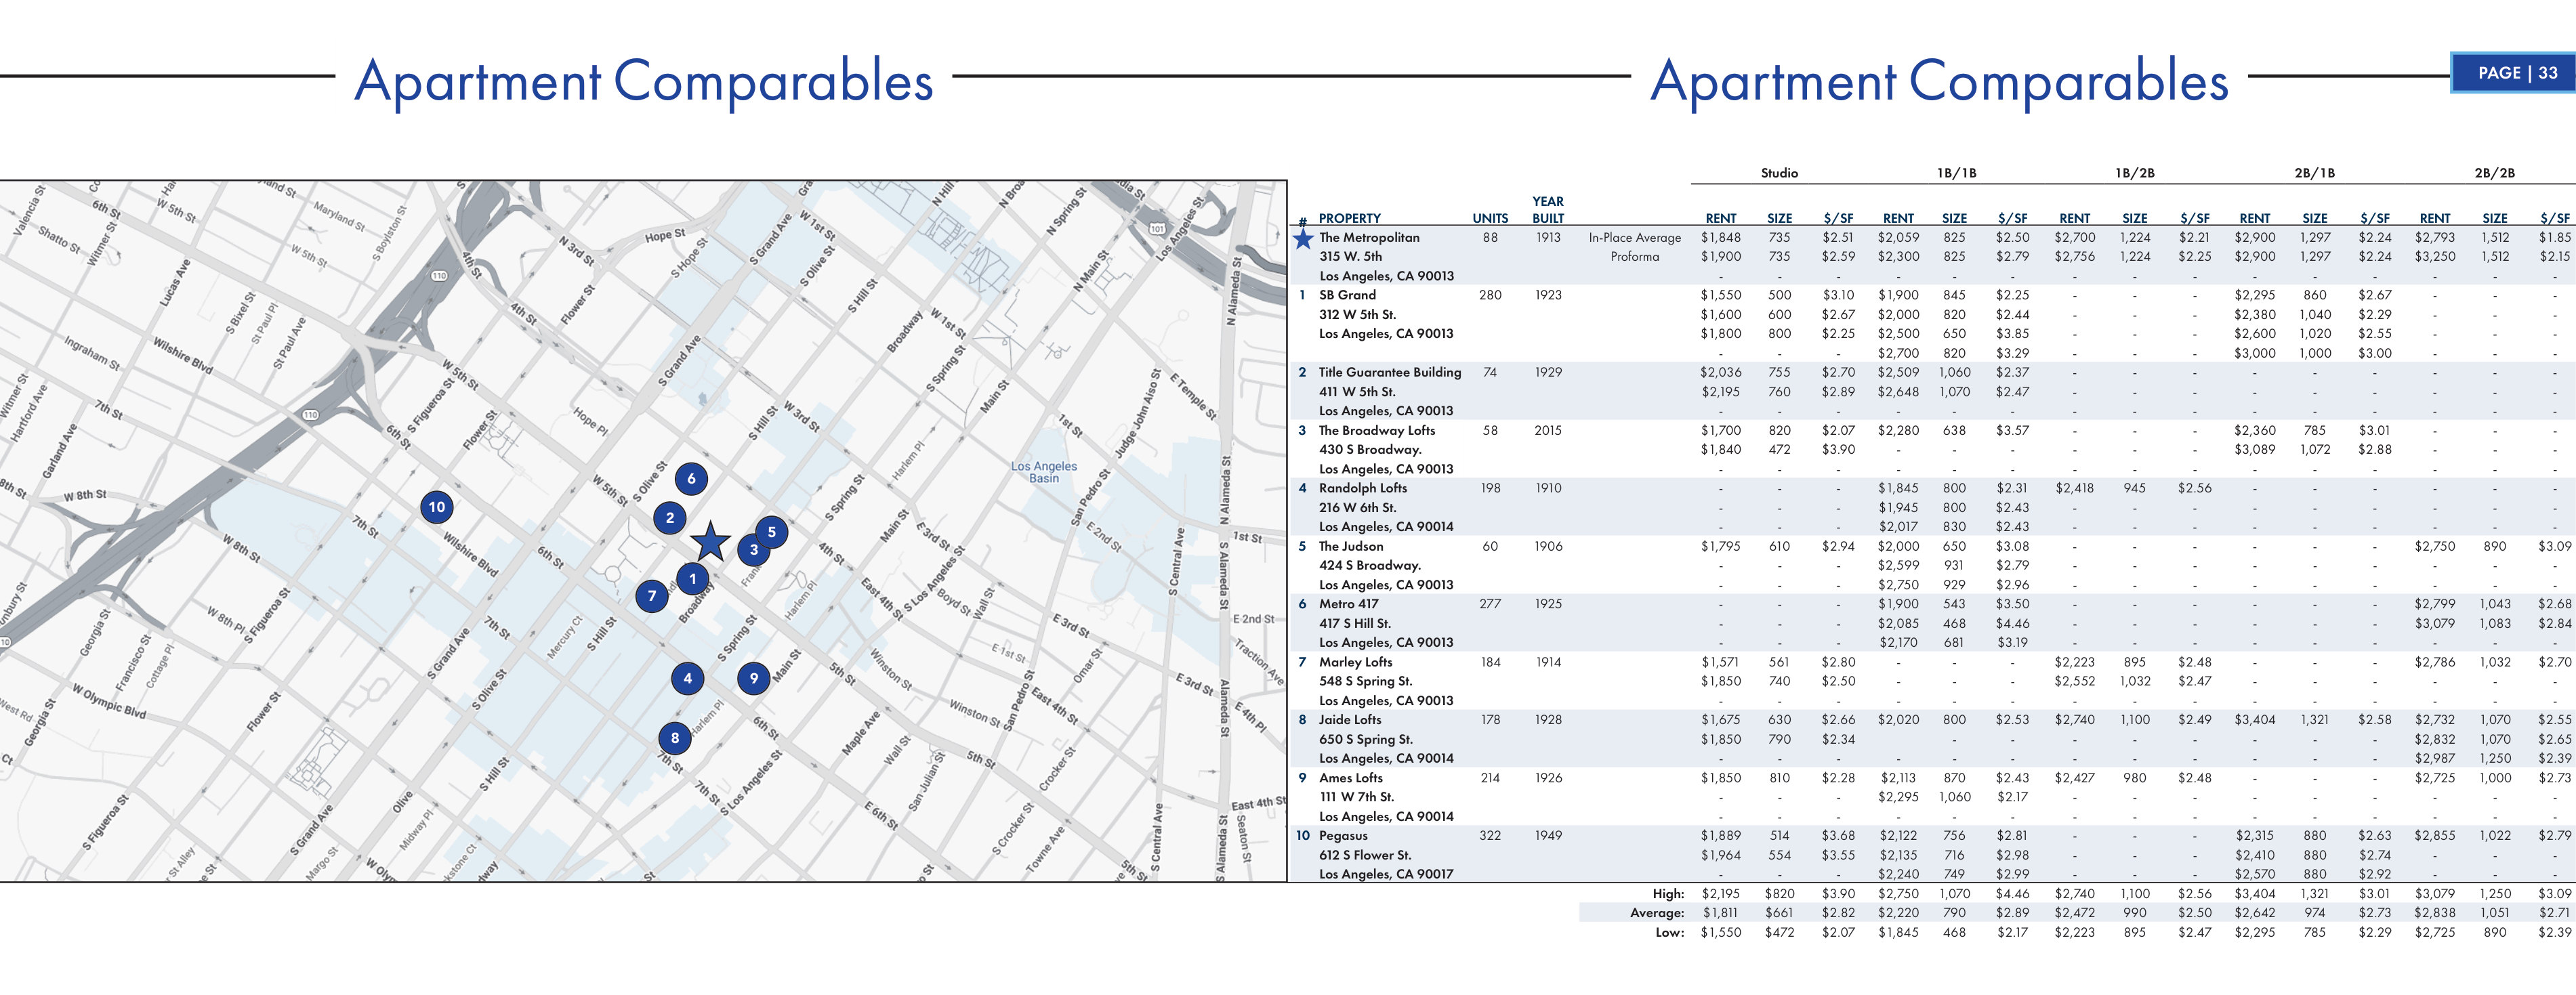Screen dimensions: 2576x995
Task: Click the Studio column group header
Action: pos(1779,173)
